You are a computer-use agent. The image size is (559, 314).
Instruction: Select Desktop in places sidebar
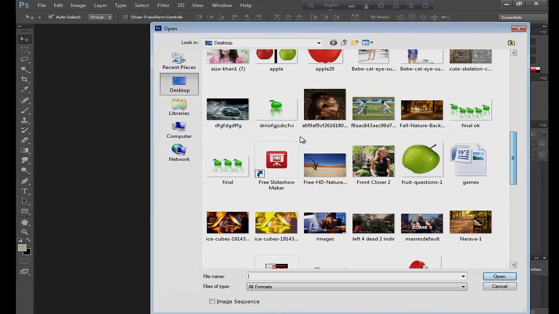coord(179,84)
